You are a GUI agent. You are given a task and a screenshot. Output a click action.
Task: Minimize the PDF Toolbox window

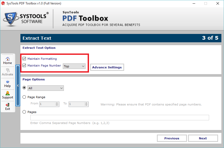[x=194, y=3]
